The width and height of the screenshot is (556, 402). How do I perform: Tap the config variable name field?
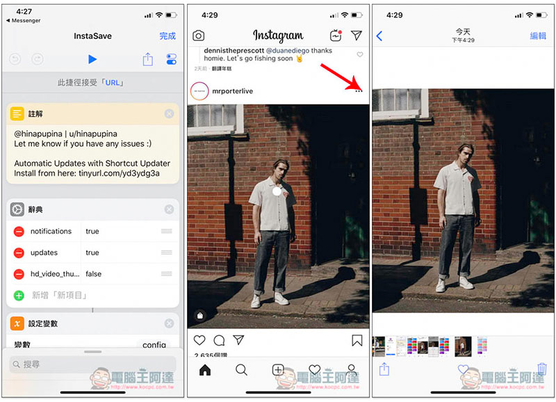coord(154,344)
